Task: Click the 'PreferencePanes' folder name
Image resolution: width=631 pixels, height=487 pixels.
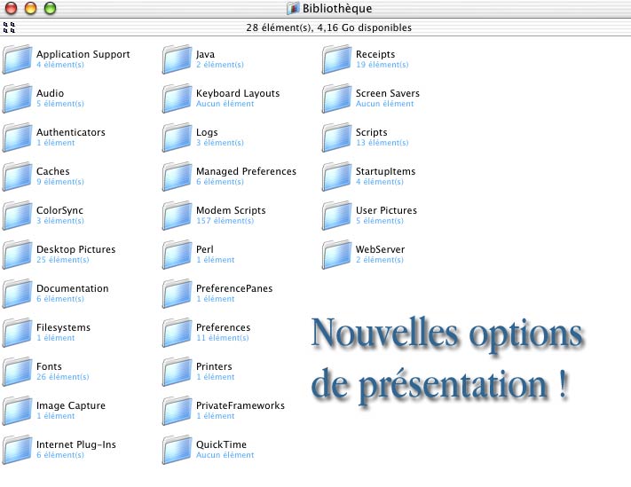Action: (x=234, y=288)
